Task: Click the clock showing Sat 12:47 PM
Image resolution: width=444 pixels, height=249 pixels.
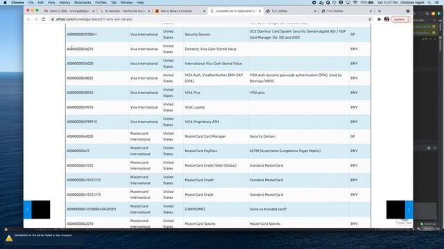Action: coord(387,3)
